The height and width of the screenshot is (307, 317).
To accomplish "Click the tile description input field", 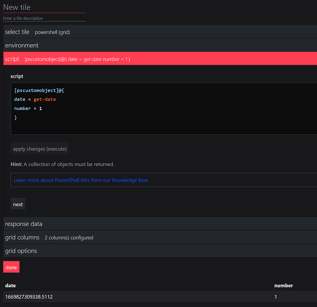I will point(45,18).
